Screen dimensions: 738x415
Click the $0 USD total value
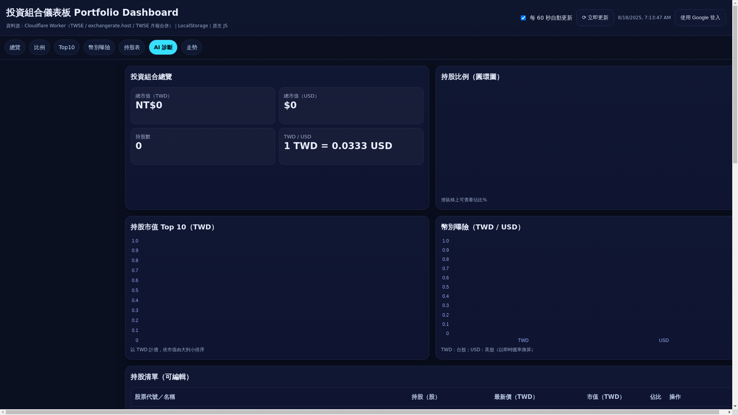coord(290,105)
